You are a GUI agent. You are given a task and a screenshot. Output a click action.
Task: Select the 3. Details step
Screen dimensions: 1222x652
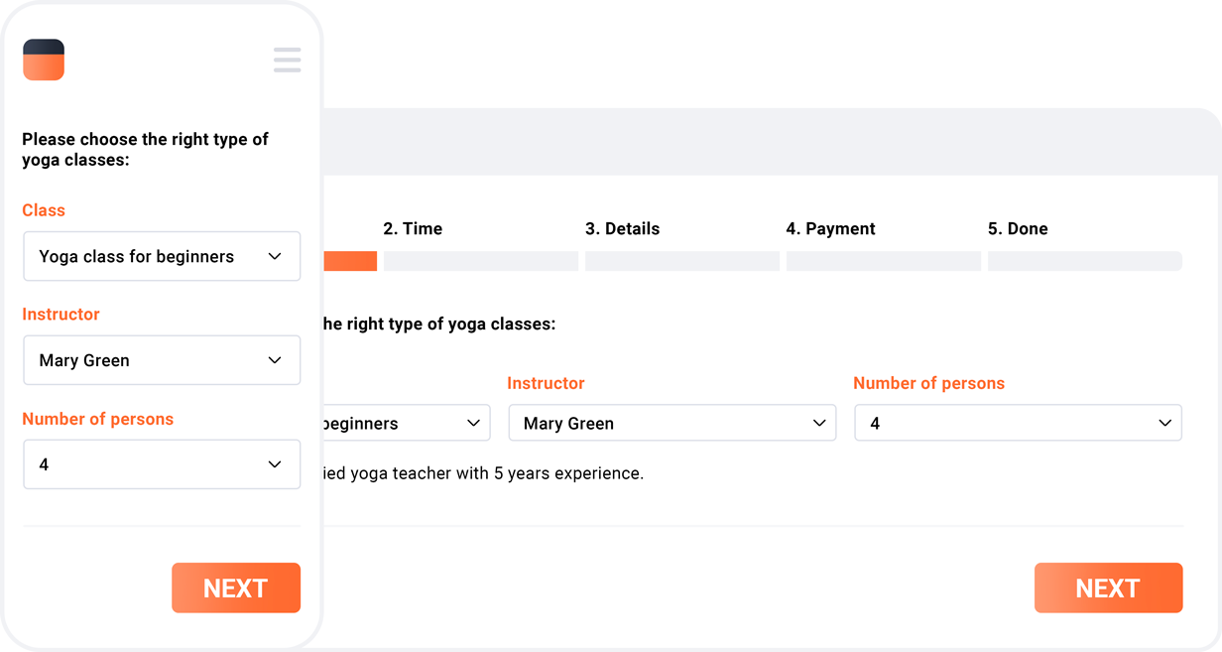622,228
